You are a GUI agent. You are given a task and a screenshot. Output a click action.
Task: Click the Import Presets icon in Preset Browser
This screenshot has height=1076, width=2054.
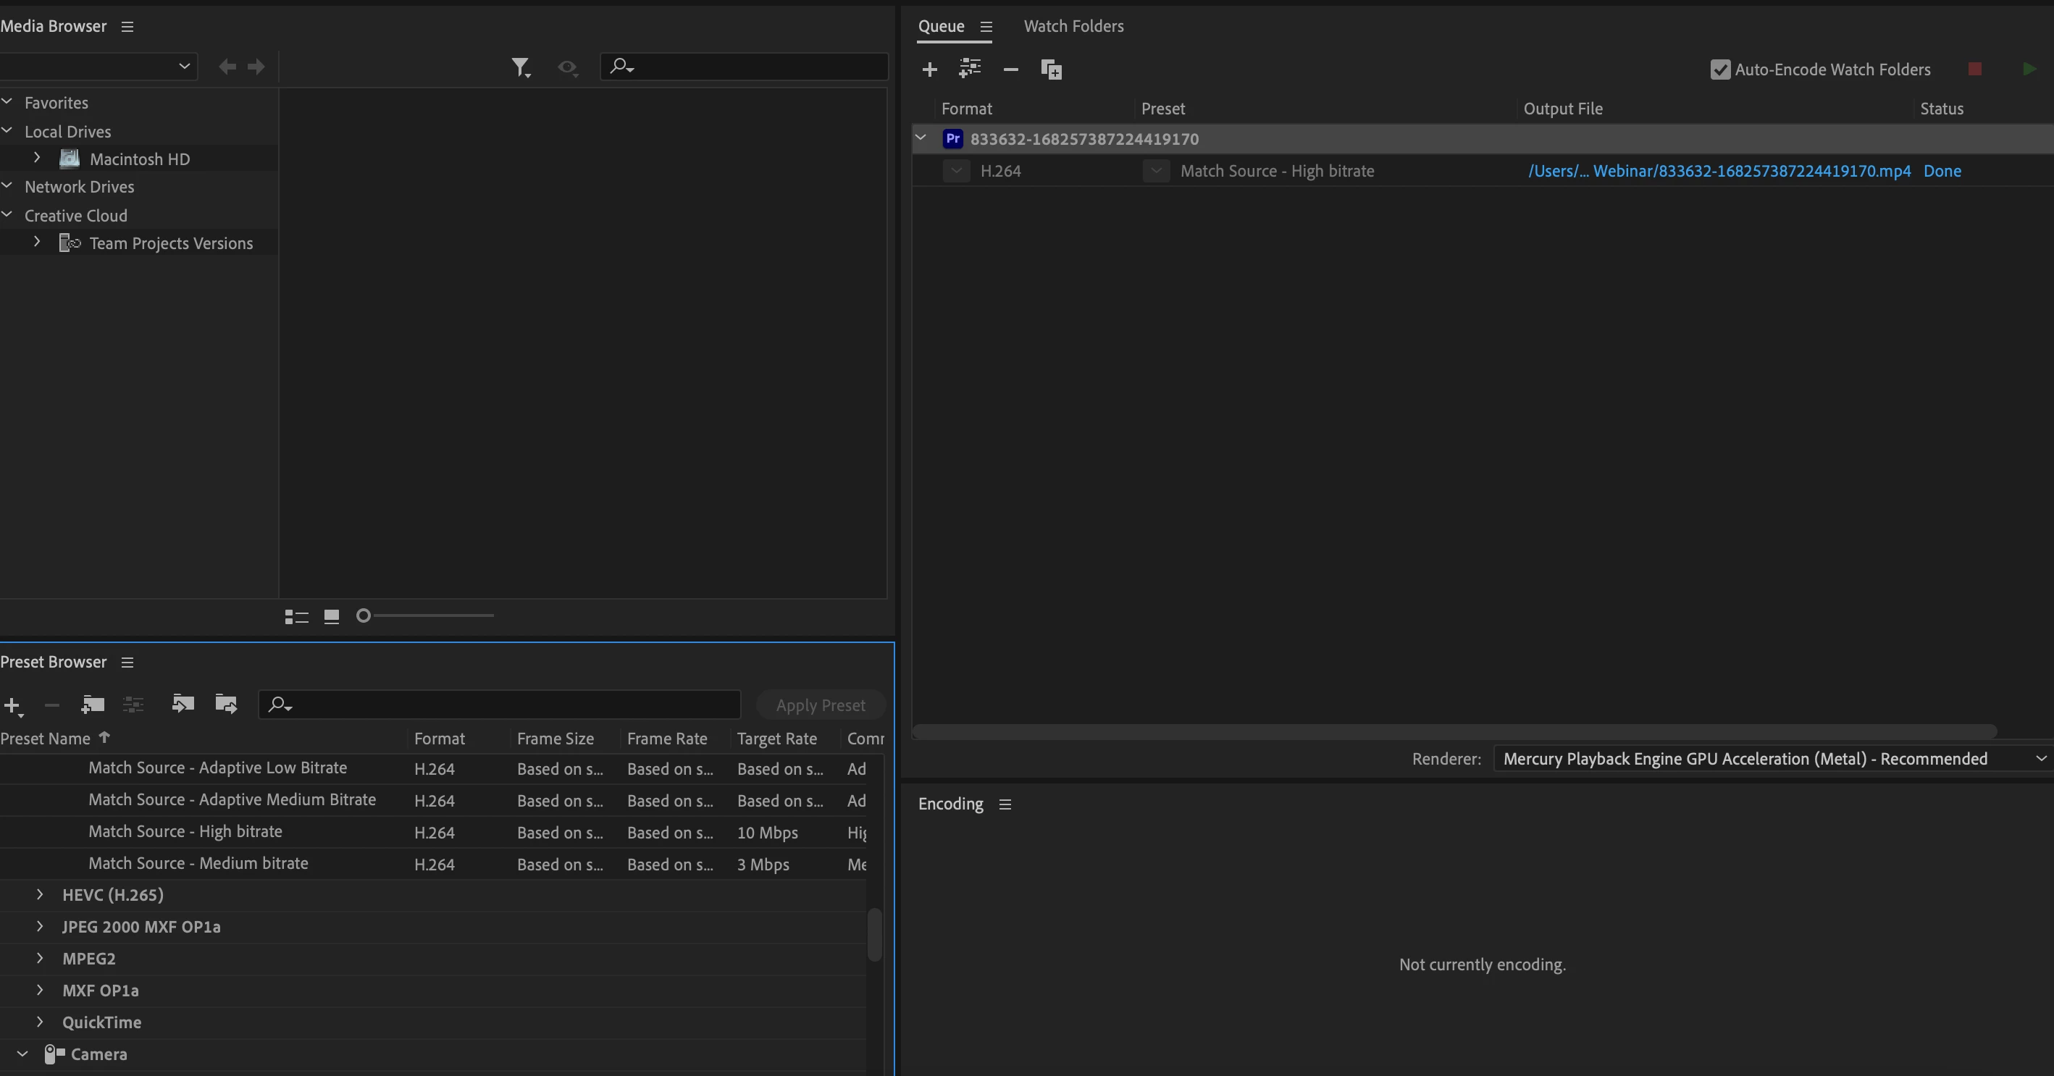(183, 705)
